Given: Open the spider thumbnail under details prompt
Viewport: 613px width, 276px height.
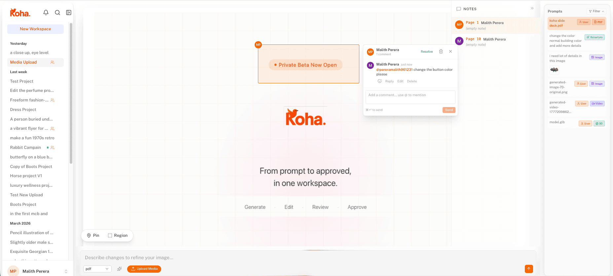Looking at the screenshot, I should (554, 70).
